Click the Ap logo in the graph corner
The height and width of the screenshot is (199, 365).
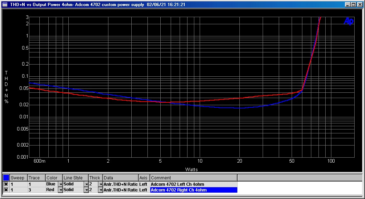(x=349, y=21)
